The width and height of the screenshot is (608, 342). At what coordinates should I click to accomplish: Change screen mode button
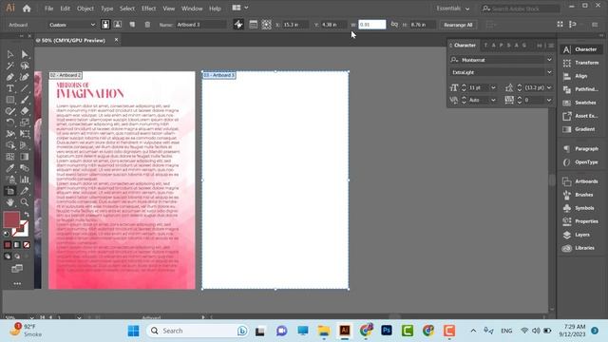17,269
